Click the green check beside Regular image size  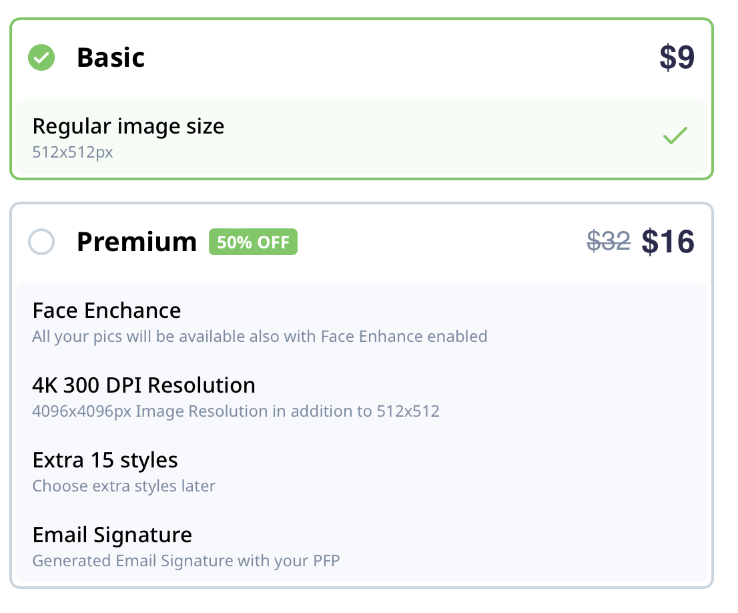675,136
